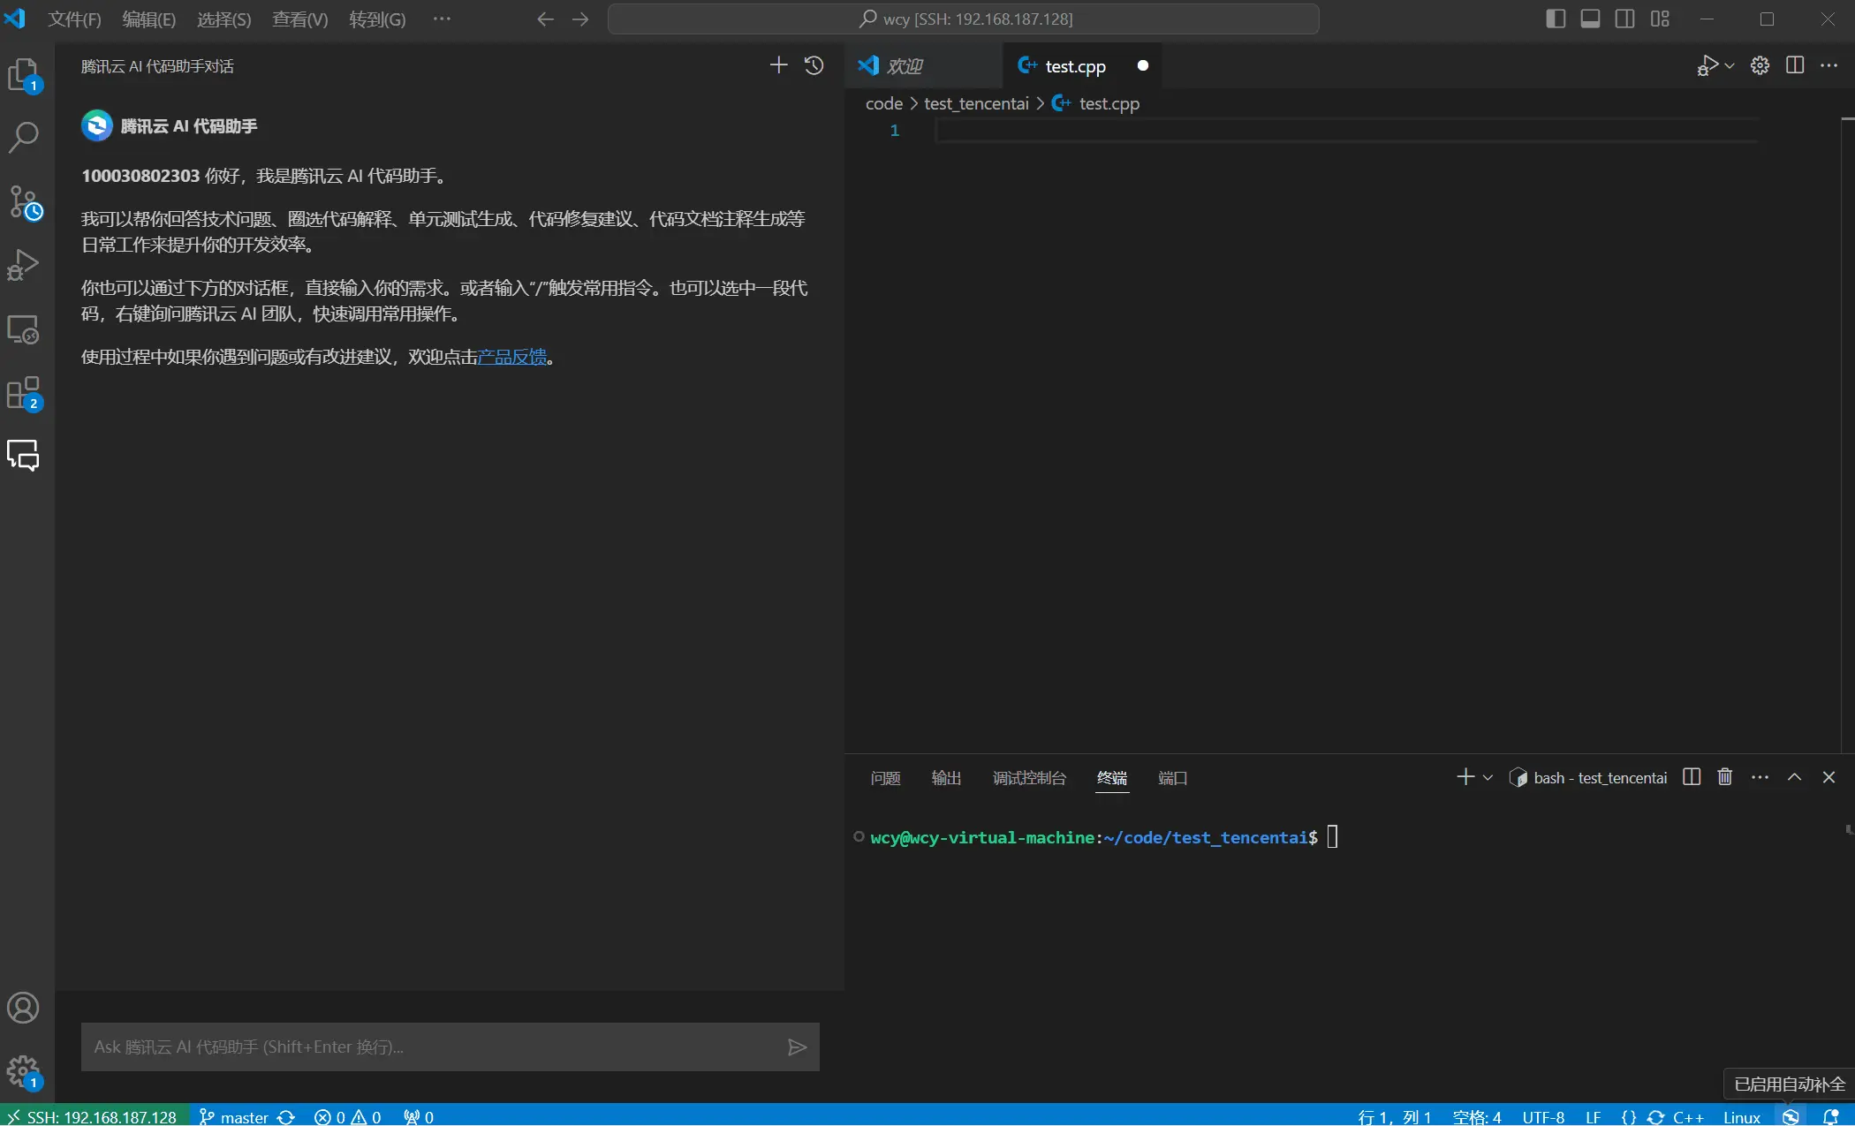Toggle secondary side bar visibility

(1625, 19)
